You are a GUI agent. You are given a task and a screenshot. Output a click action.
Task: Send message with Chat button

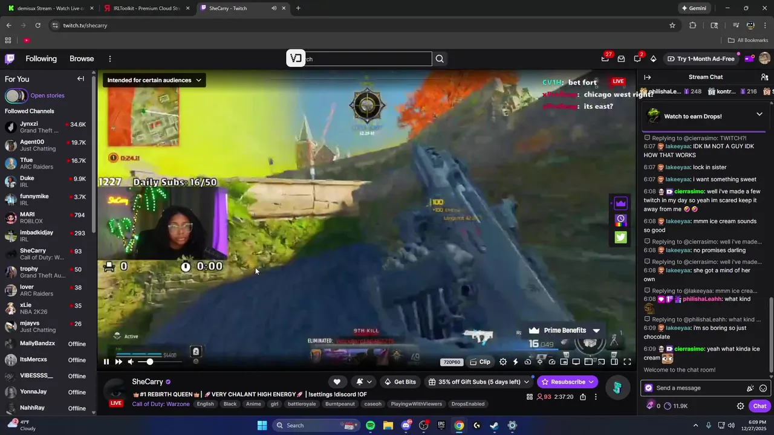click(x=759, y=406)
